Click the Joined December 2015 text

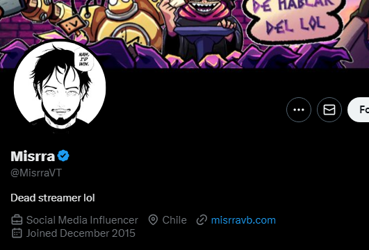coord(81,233)
